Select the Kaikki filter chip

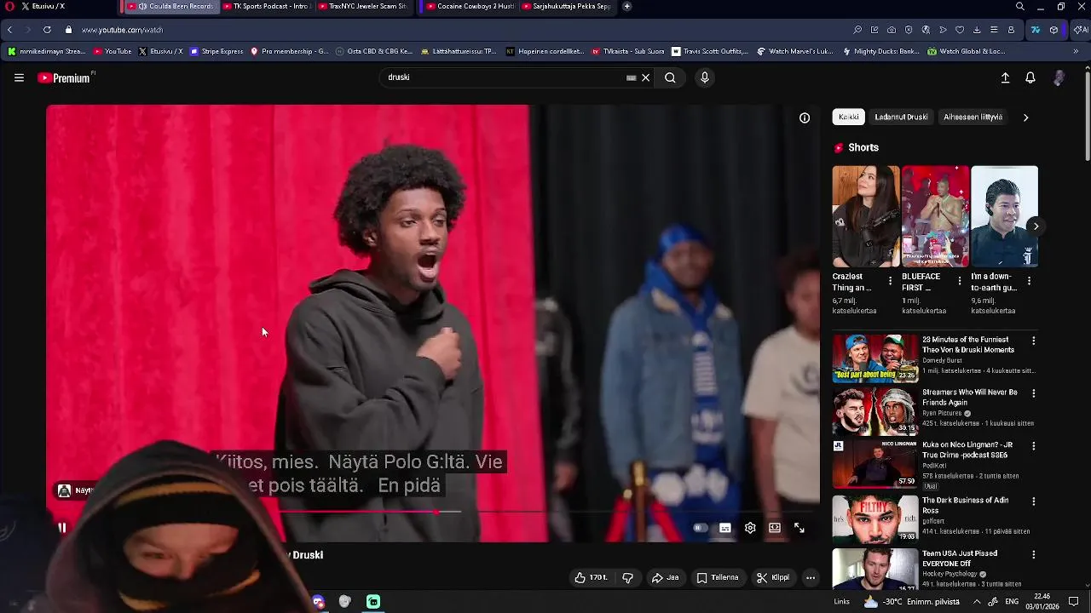849,117
